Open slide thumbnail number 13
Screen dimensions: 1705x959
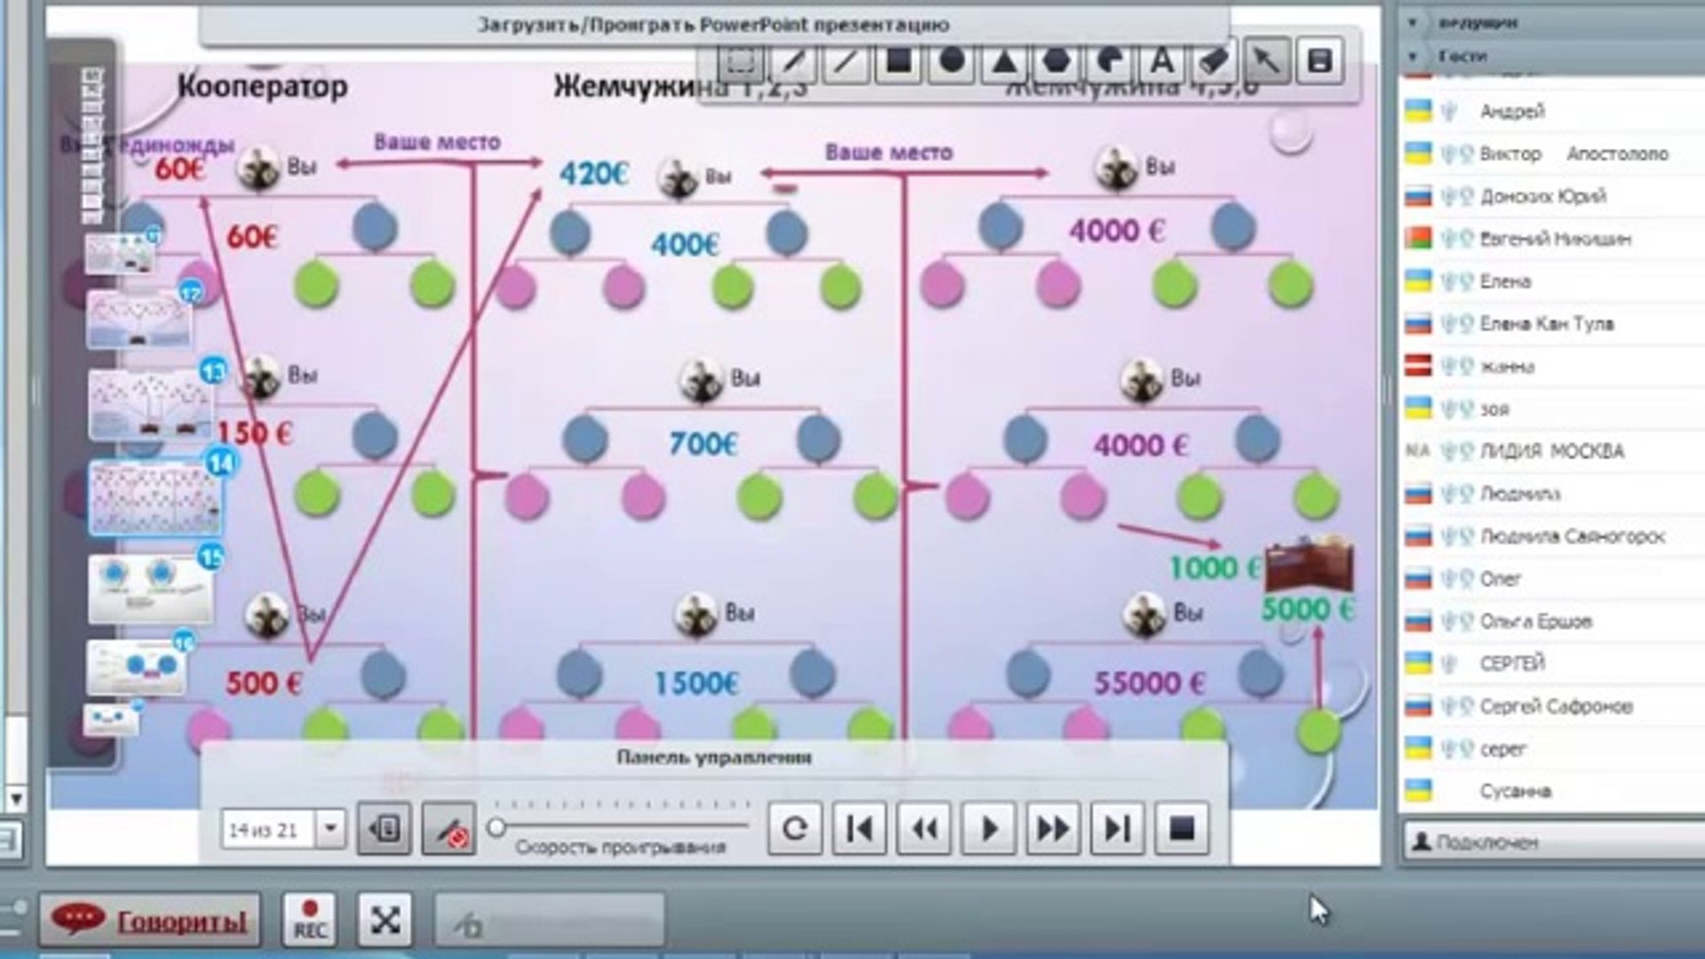(151, 404)
